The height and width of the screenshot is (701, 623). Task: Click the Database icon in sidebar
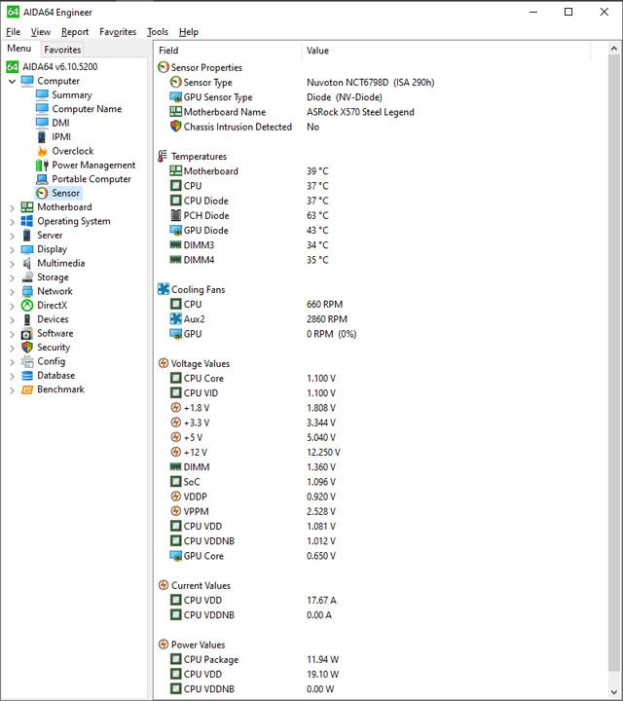(x=27, y=376)
